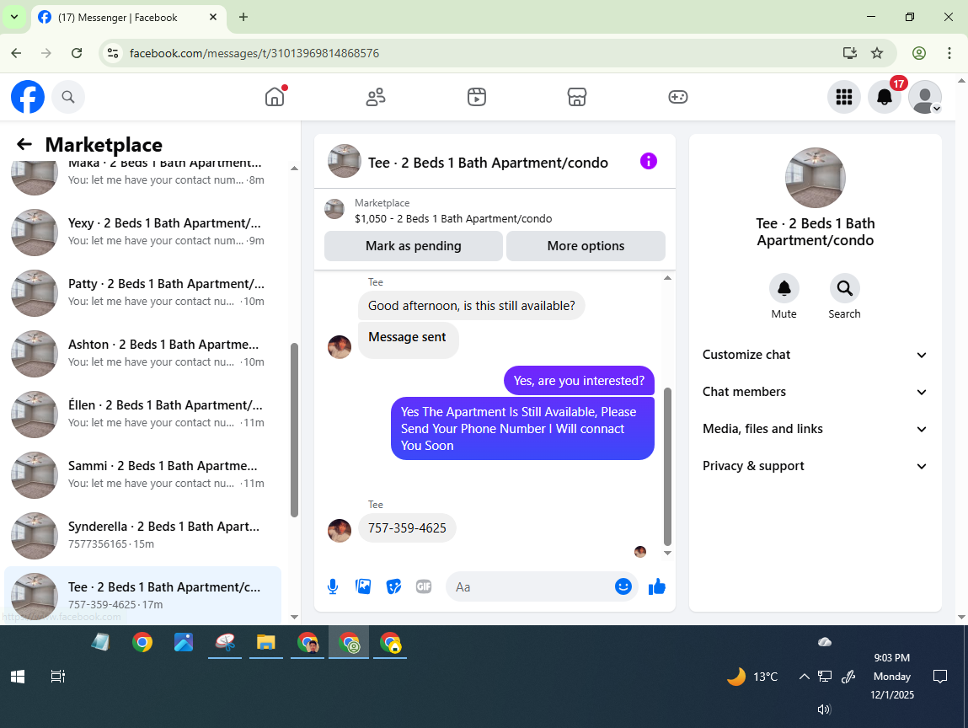Open Yexy's apartment conversation
Screen dimensions: 968x728
tap(143, 233)
